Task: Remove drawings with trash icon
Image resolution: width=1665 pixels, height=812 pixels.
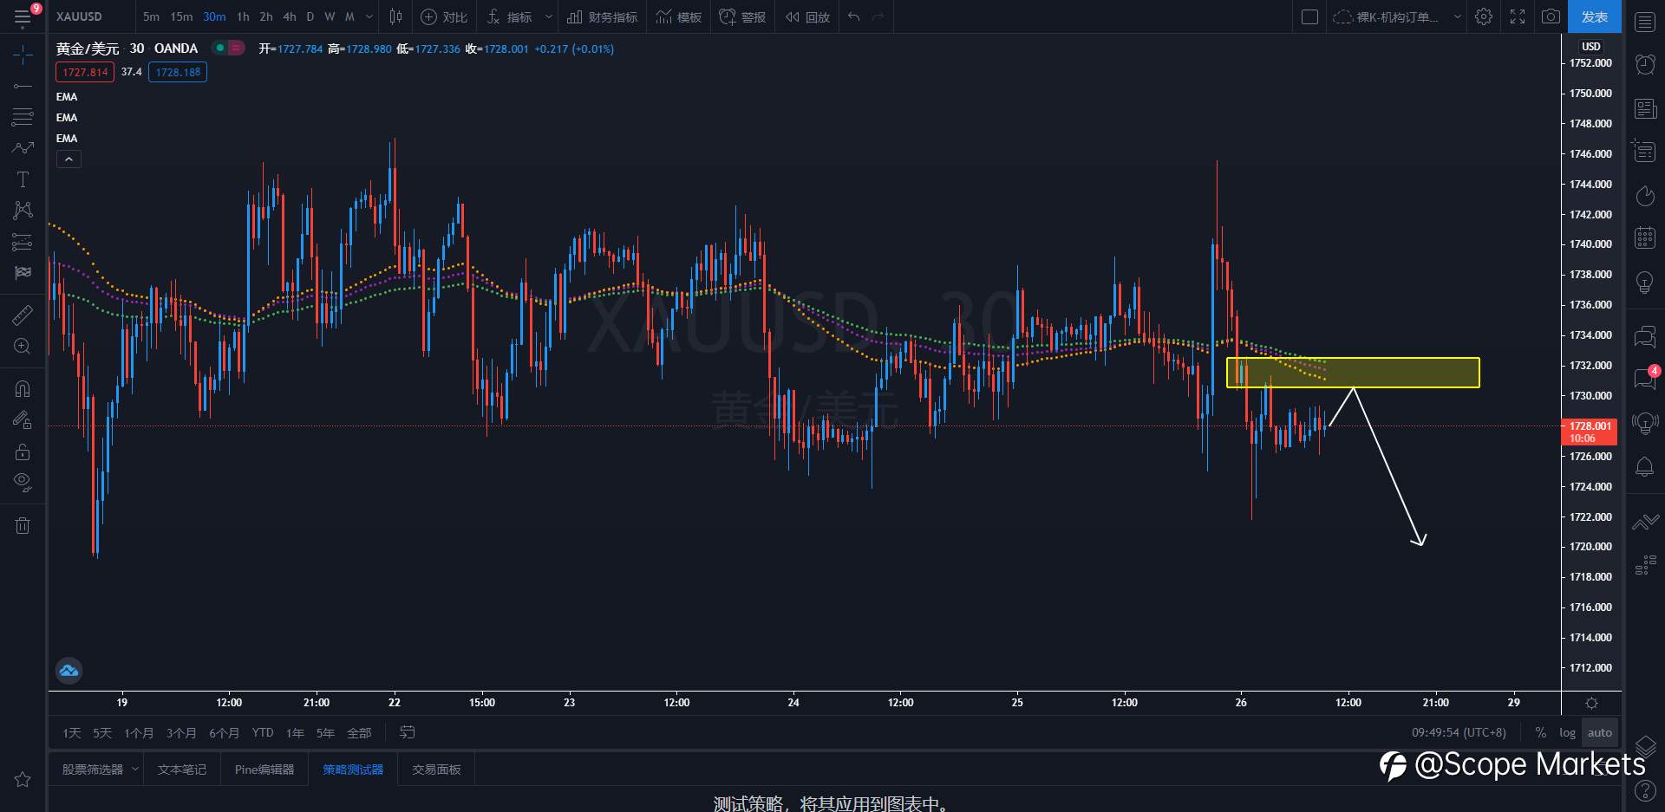Action: [x=23, y=525]
